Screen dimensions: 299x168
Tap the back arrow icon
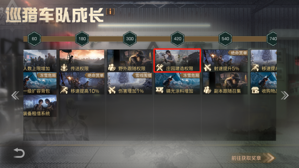(19, 153)
